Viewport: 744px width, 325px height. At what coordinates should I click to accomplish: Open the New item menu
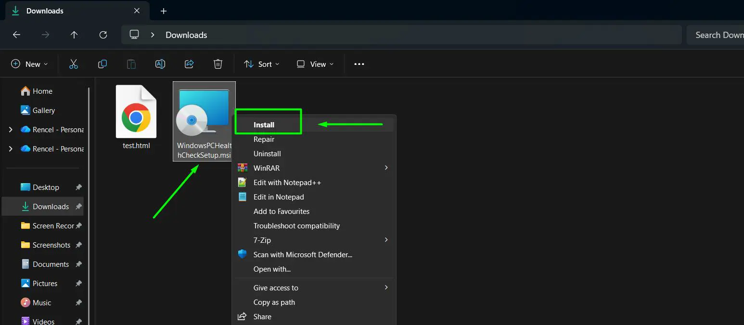[29, 63]
